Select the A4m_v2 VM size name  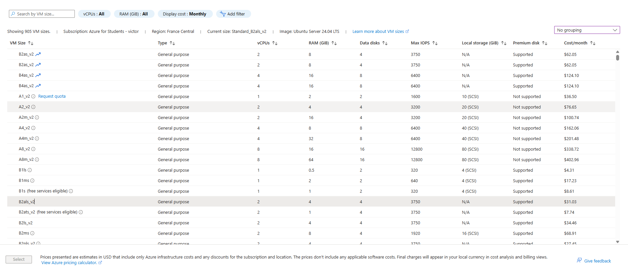(26, 138)
